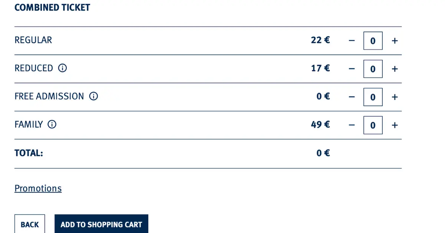
Task: Click the Combined Ticket heading
Action: [52, 7]
